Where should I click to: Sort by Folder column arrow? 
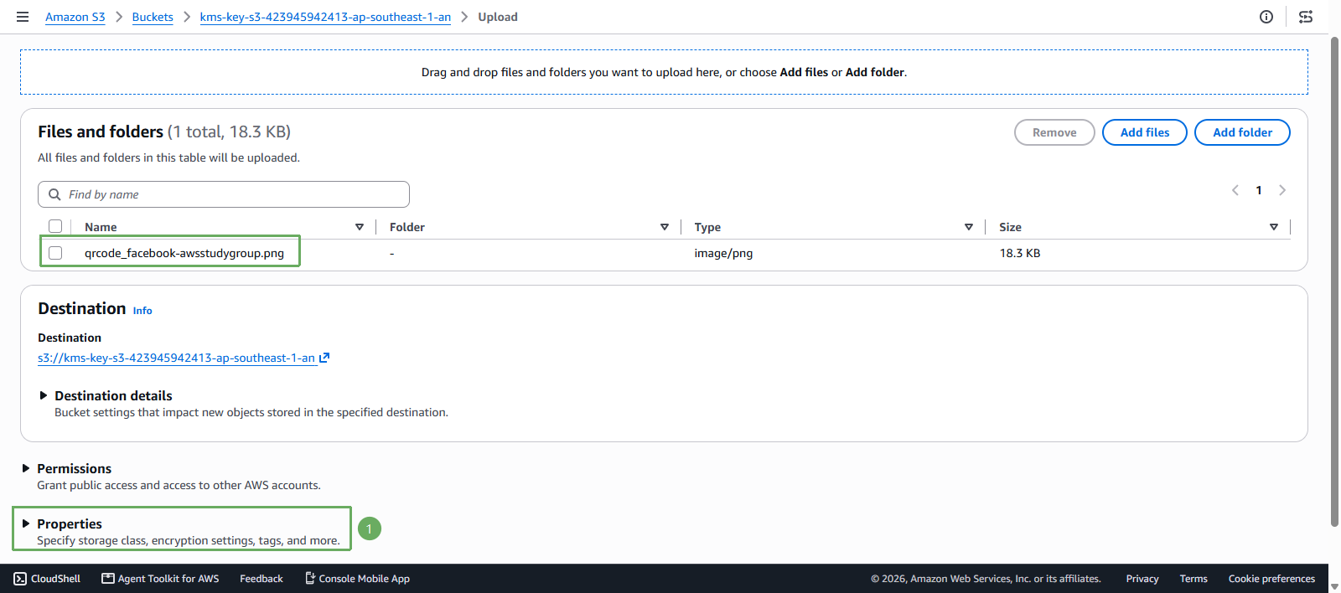(665, 227)
